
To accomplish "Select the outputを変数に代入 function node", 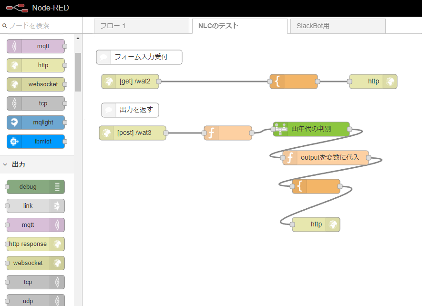I will coord(326,158).
